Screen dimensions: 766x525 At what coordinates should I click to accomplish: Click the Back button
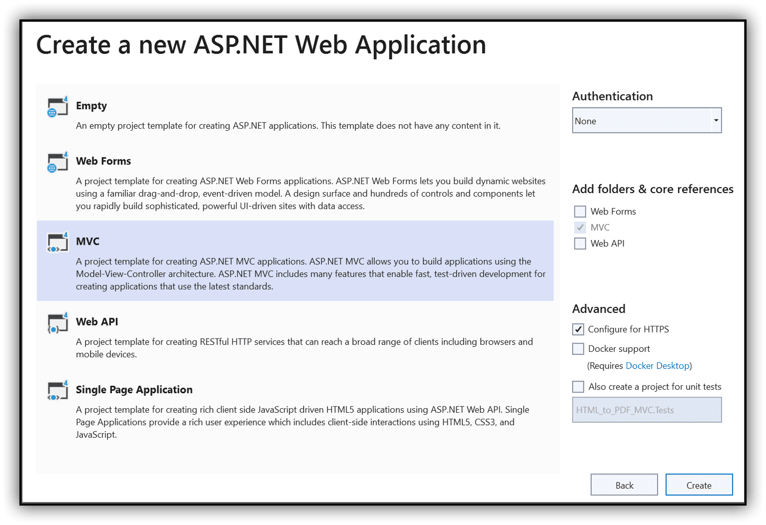point(624,485)
